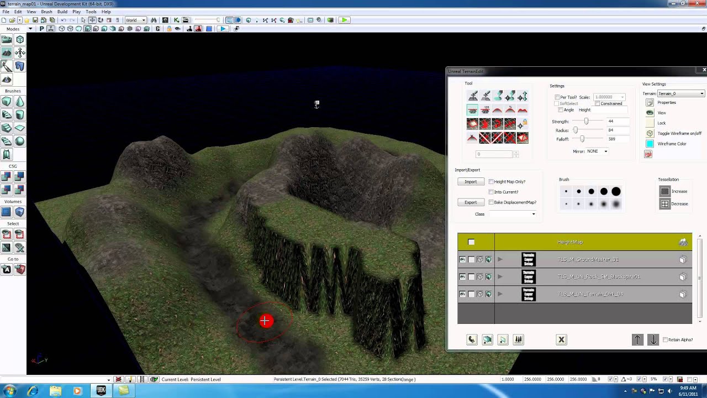
Task: Click the Windows Start button
Action: [x=10, y=391]
